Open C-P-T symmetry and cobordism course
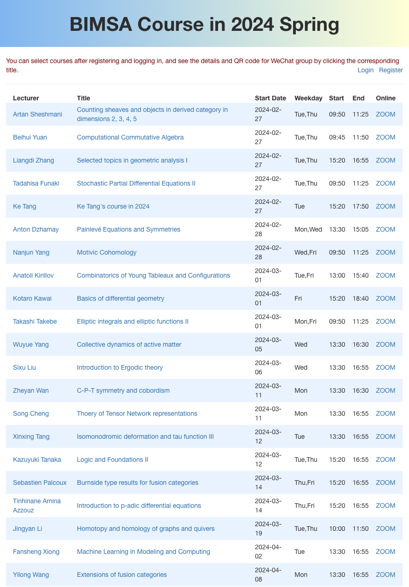Screen dimensions: 409x587 (123, 390)
